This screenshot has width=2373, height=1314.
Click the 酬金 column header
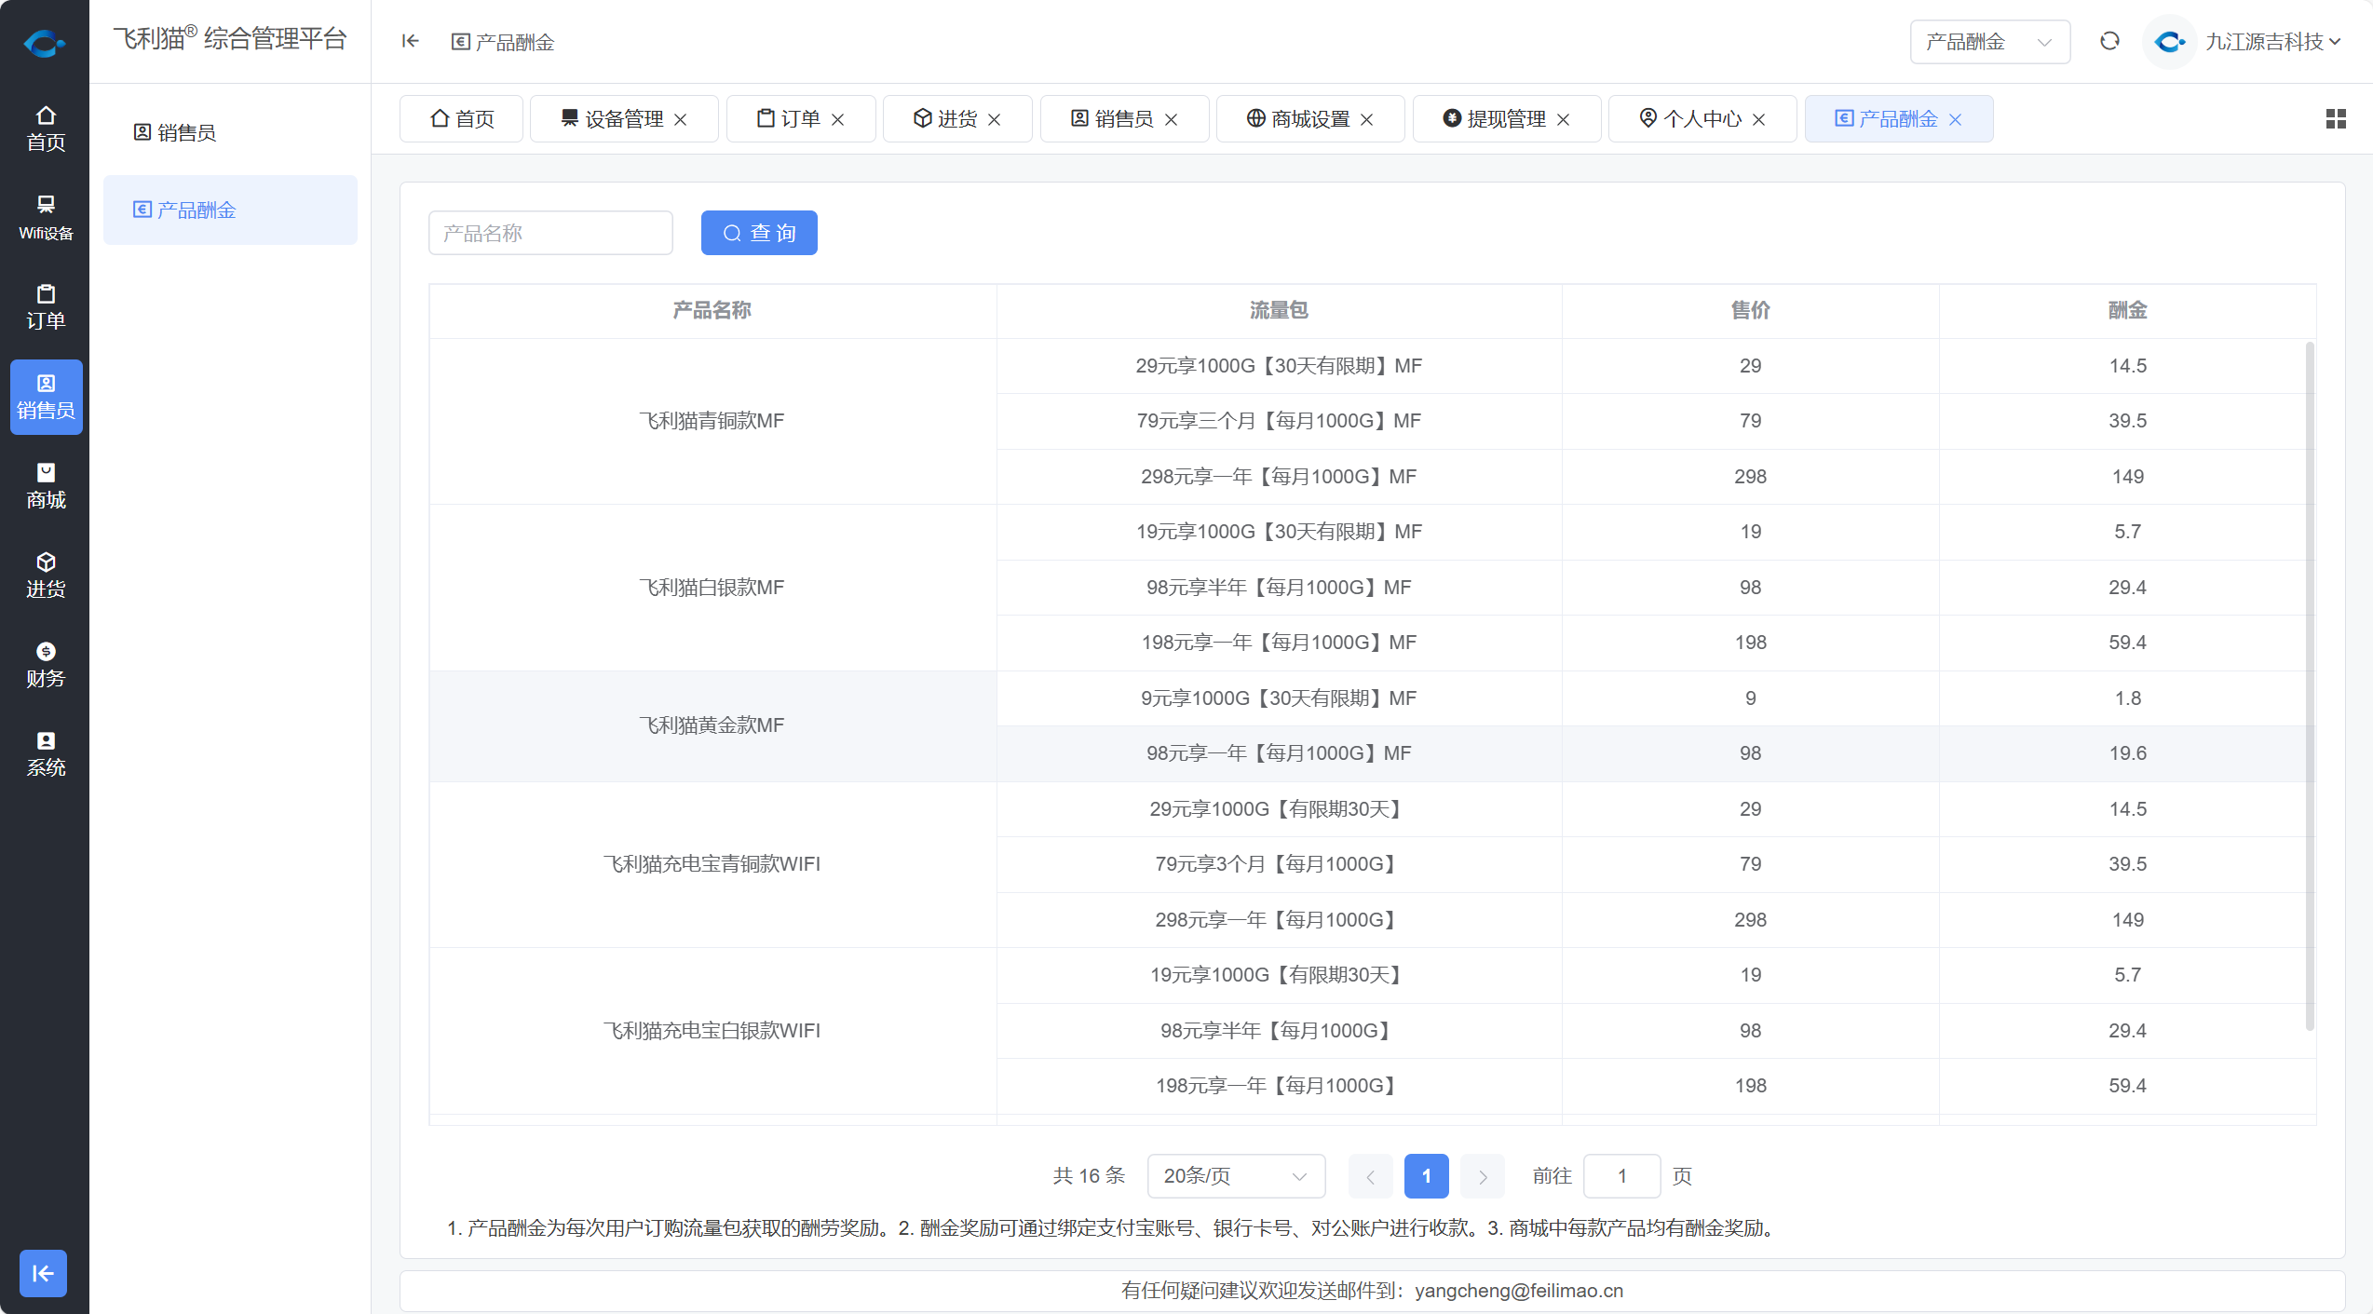pos(2127,310)
